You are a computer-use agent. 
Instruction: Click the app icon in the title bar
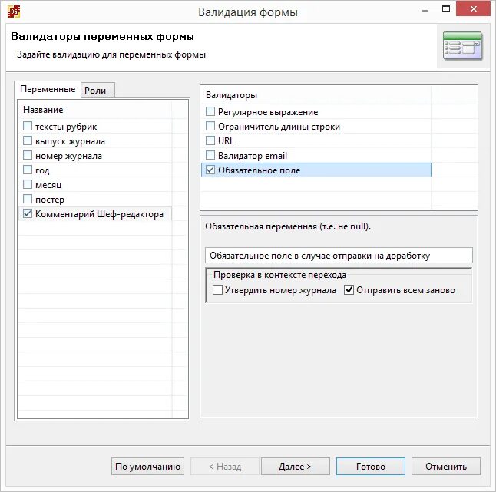(14, 12)
